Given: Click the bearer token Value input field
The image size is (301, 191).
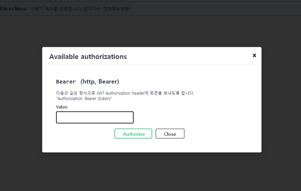Looking at the screenshot, I should 94,117.
